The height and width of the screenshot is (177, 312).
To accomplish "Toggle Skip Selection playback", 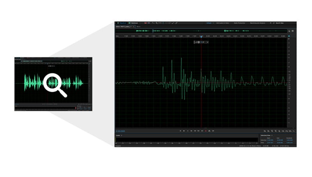I will 213,131.
